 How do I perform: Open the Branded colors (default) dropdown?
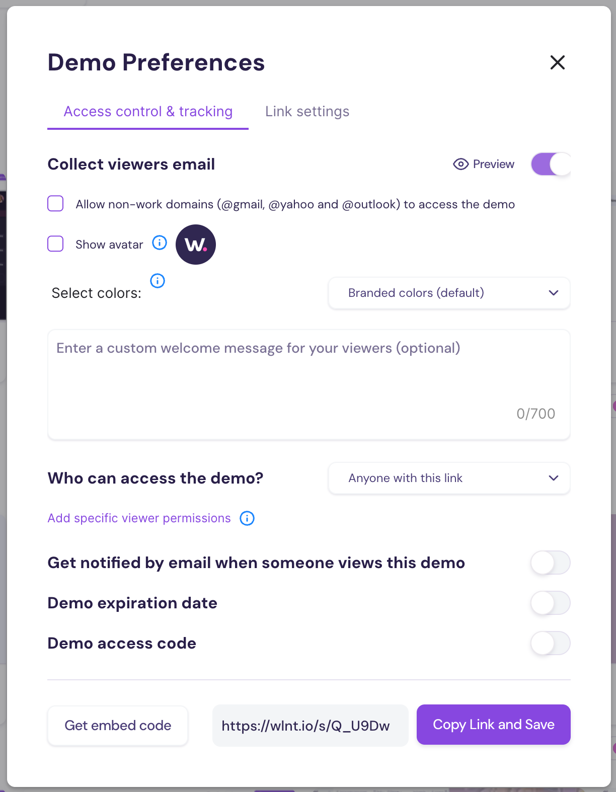pos(449,293)
